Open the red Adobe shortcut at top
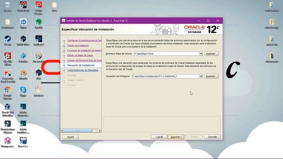 point(38,8)
